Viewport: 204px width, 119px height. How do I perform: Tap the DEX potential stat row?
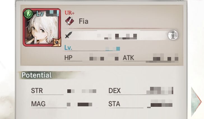(x=141, y=91)
